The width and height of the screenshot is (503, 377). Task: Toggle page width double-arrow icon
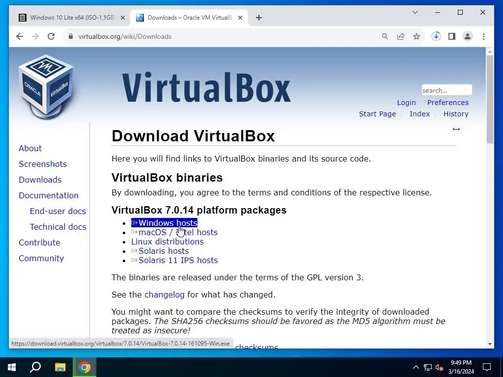pyautogui.click(x=456, y=129)
